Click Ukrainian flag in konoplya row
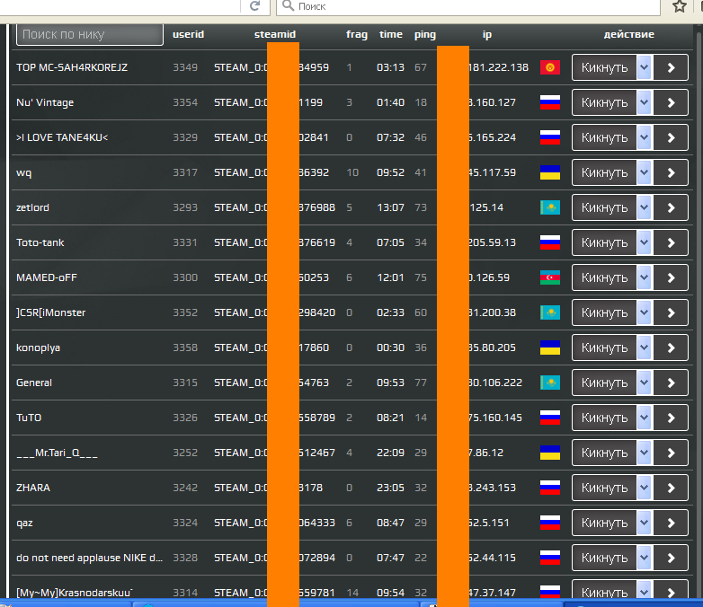 pos(550,347)
